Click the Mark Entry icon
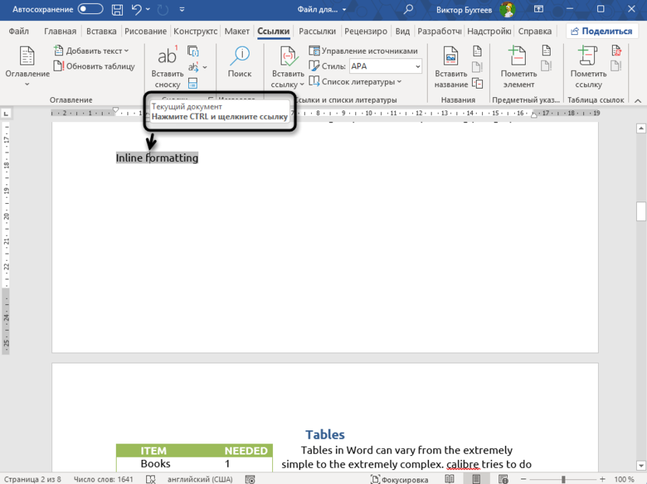 point(518,65)
